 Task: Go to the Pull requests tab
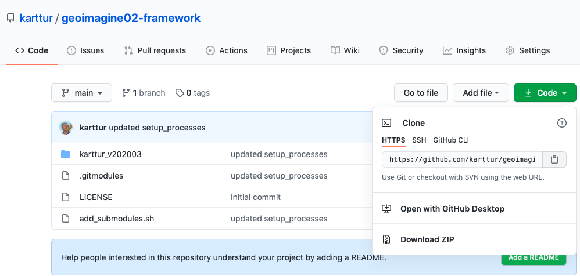point(155,50)
